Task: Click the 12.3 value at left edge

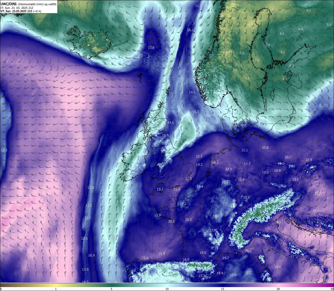Action: 4,150
